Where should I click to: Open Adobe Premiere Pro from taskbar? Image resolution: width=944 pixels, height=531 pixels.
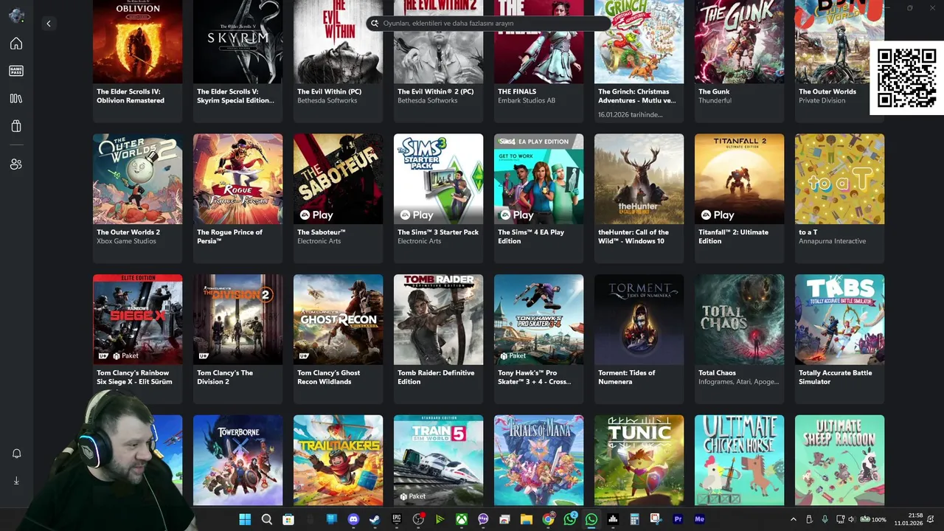pyautogui.click(x=678, y=519)
